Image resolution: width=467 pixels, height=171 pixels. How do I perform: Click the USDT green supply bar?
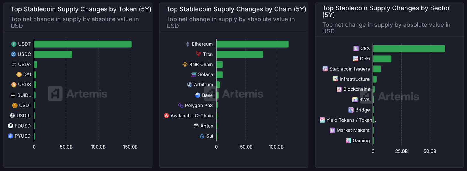(83, 44)
